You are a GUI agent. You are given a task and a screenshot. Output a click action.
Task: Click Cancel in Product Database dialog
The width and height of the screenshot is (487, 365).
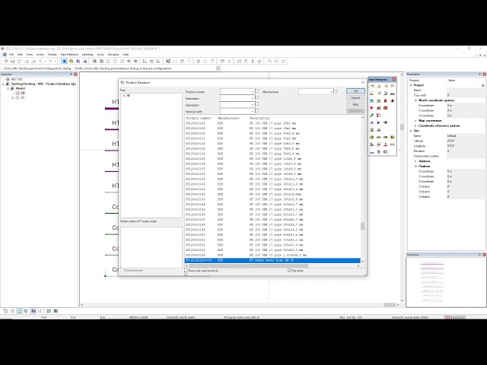(355, 97)
